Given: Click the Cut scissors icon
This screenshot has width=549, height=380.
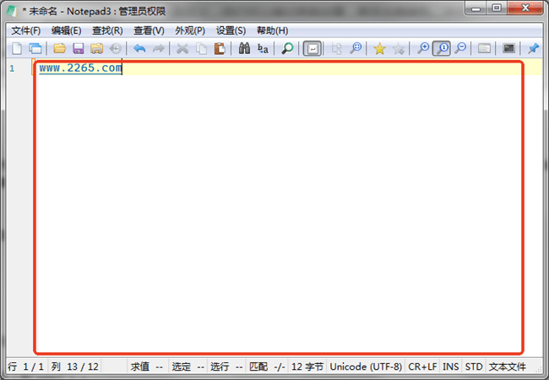Looking at the screenshot, I should [x=182, y=48].
